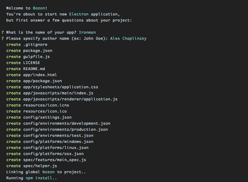Click the author name Alex Chaplinsky
The width and height of the screenshot is (248, 182).
point(128,39)
